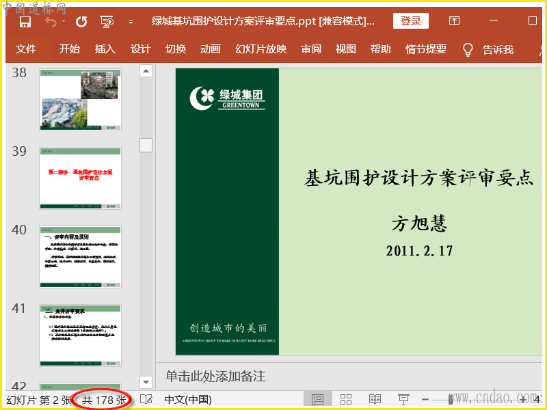The width and height of the screenshot is (547, 410).
Task: Click thumbnail panel scroll down arrow
Action: point(146,382)
